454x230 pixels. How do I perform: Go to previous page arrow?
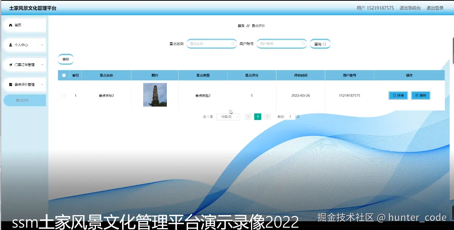(x=248, y=117)
